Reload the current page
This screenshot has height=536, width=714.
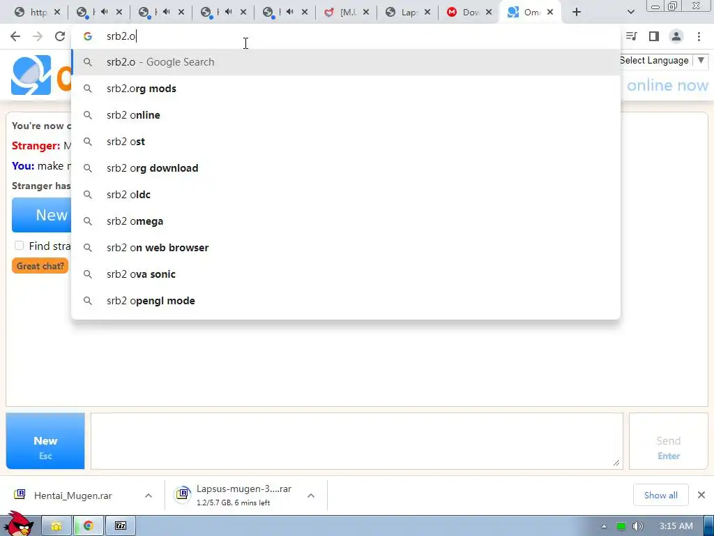(x=60, y=36)
